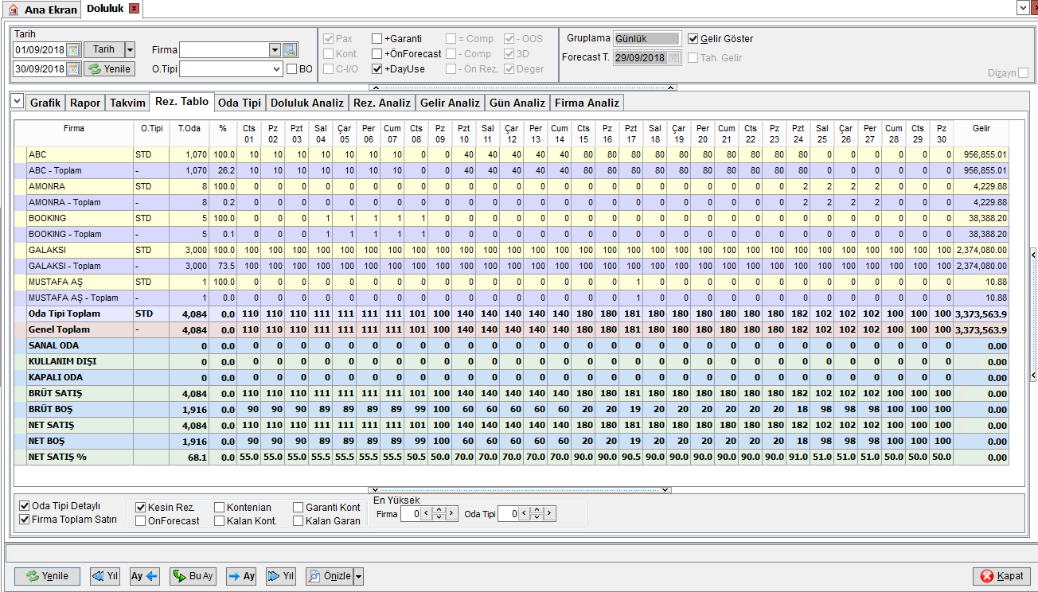Screen dimensions: 1038x592
Task: Click the Tarih button
Action: (x=103, y=49)
